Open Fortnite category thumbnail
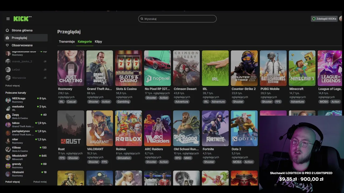This screenshot has height=193, width=344. (x=215, y=128)
